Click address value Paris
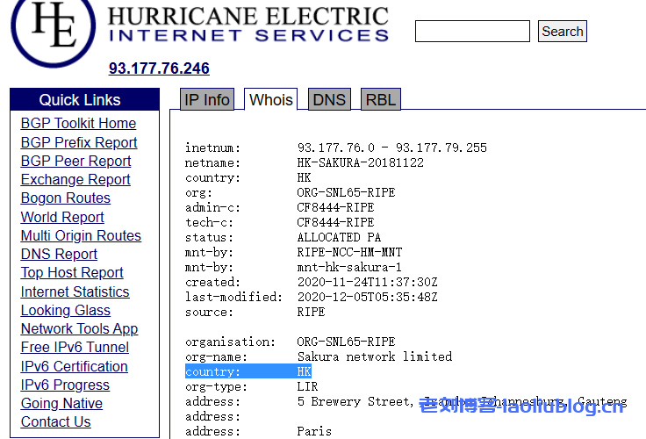Screen dimensions: 646x439 click(x=314, y=431)
